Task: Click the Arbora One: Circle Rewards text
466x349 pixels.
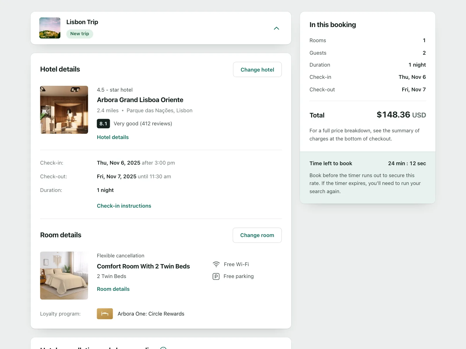Action: [x=151, y=314]
